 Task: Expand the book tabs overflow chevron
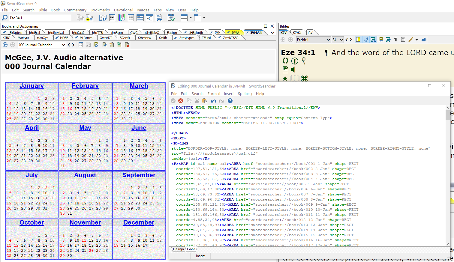pyautogui.click(x=272, y=32)
